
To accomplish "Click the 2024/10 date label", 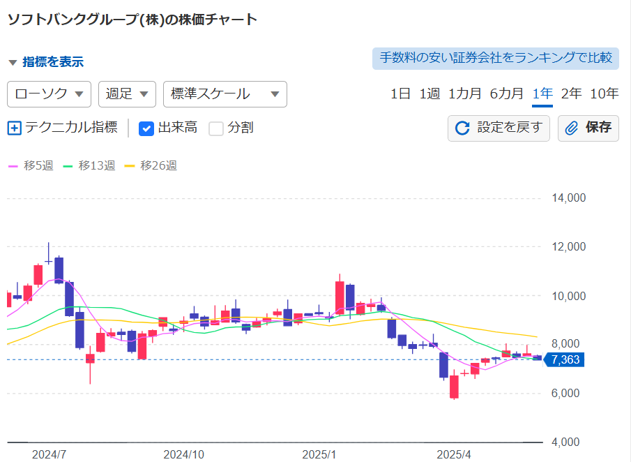I will point(184,455).
